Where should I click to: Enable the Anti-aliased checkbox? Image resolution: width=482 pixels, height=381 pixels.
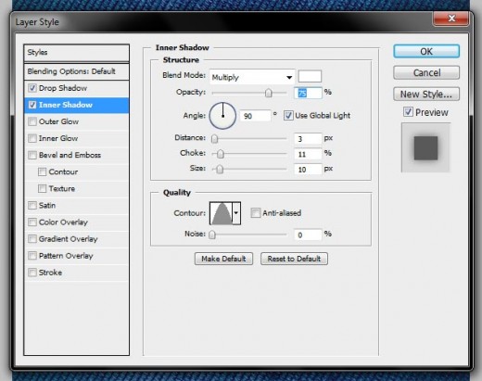click(256, 213)
